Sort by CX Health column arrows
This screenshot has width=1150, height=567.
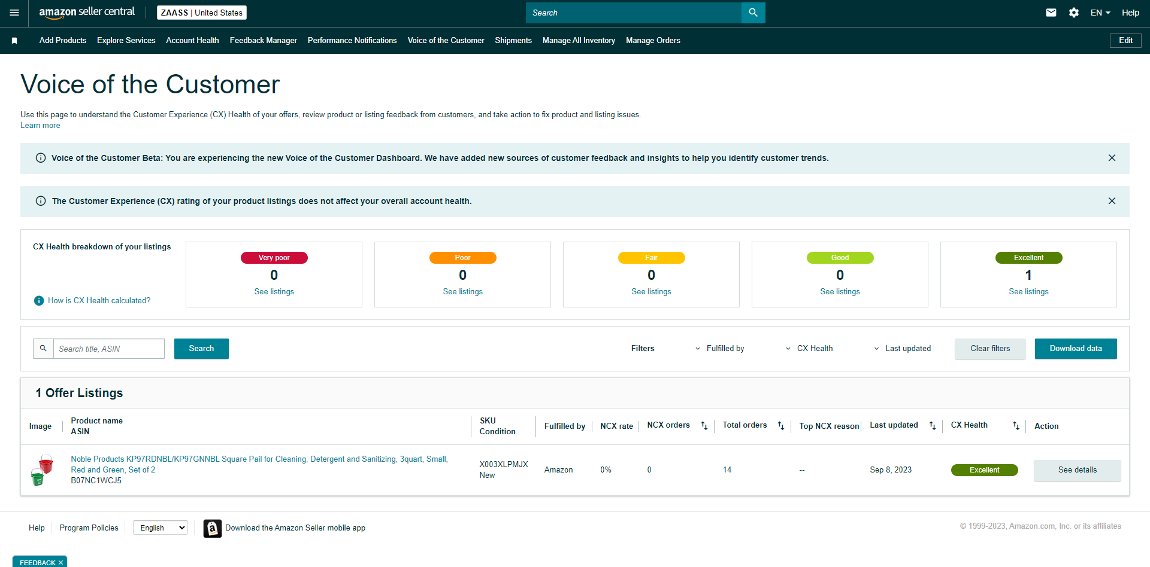pos(1016,426)
